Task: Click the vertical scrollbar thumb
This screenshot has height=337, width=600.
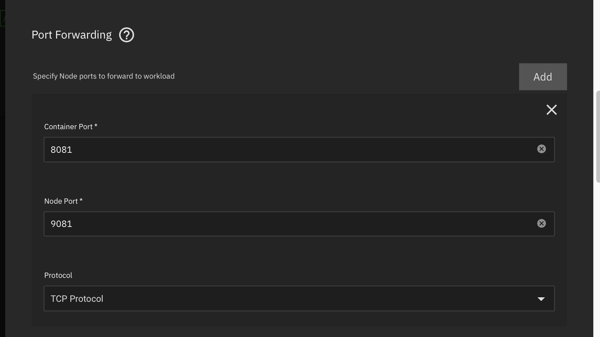Action: 598,137
